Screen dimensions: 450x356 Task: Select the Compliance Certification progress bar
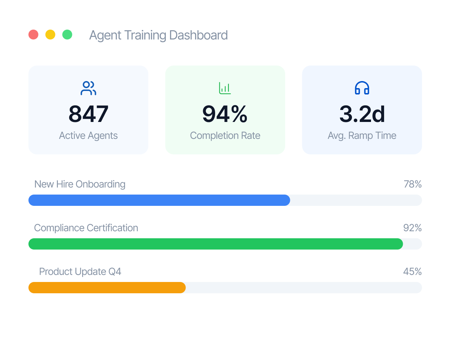point(225,244)
